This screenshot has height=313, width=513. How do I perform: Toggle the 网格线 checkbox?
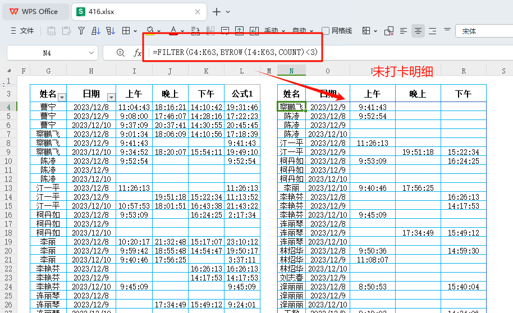coord(326,31)
